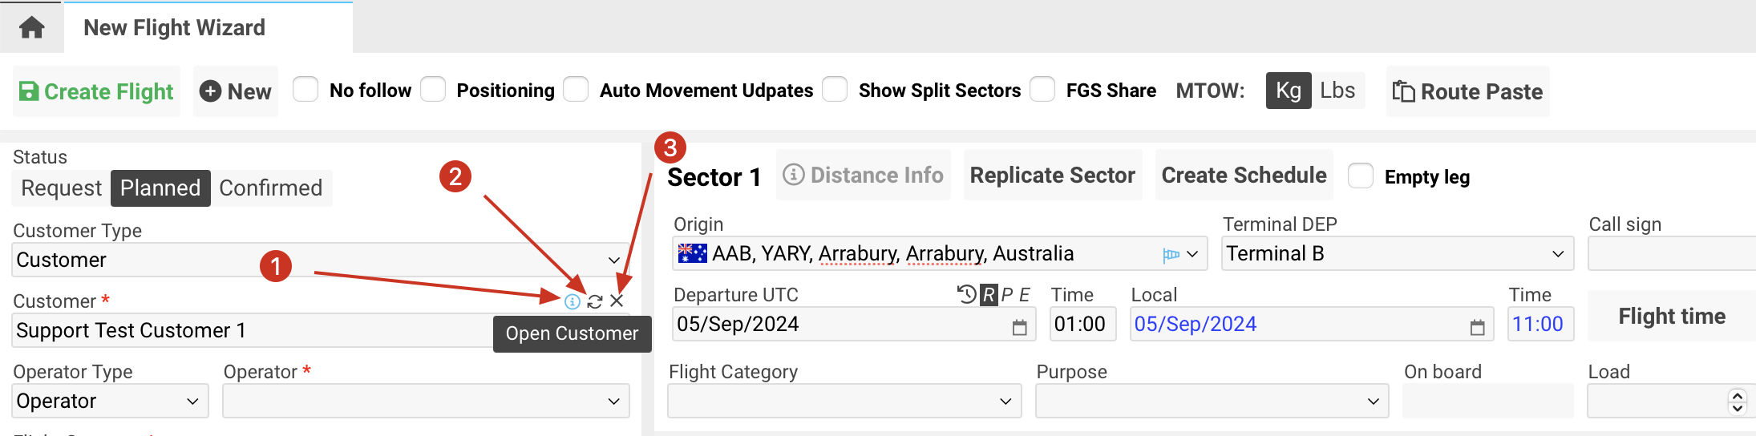Image resolution: width=1756 pixels, height=436 pixels.
Task: Expand the Terminal DEP dropdown
Action: pyautogui.click(x=1397, y=254)
